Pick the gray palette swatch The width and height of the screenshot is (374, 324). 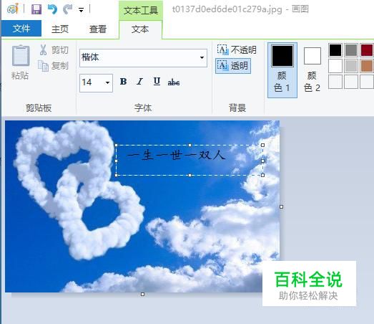pyautogui.click(x=351, y=50)
